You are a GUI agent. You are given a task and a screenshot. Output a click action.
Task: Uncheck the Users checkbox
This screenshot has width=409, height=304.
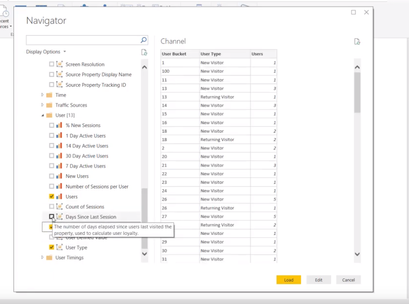[51, 196]
